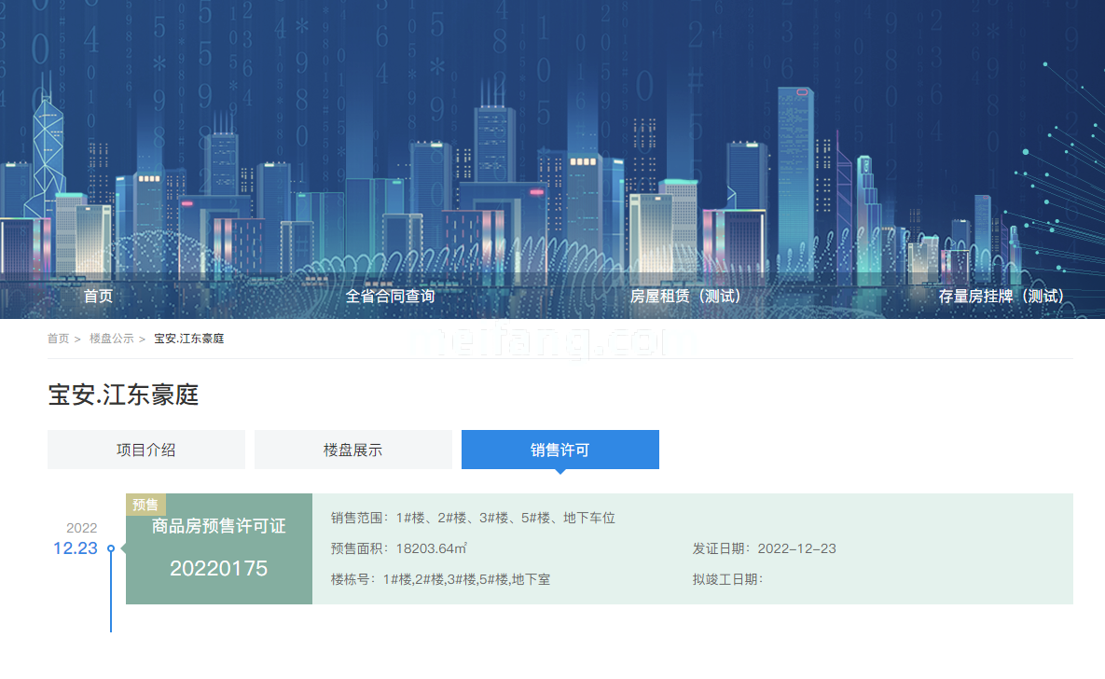Navigate to 楼盘公示 via breadcrumb

111,339
